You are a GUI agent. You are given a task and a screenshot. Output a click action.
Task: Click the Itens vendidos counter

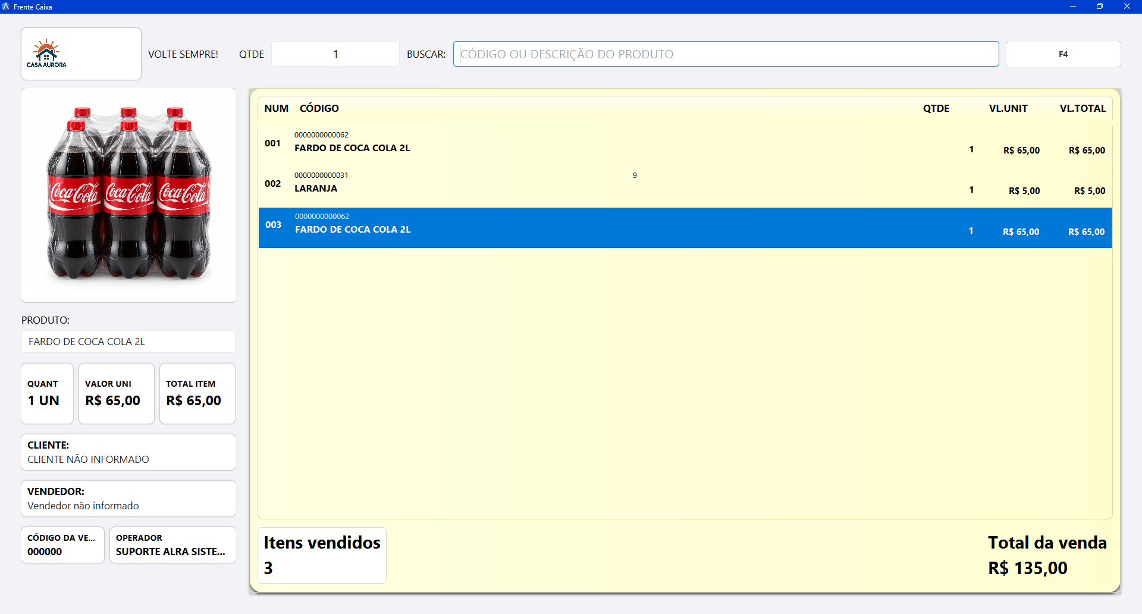coord(322,555)
